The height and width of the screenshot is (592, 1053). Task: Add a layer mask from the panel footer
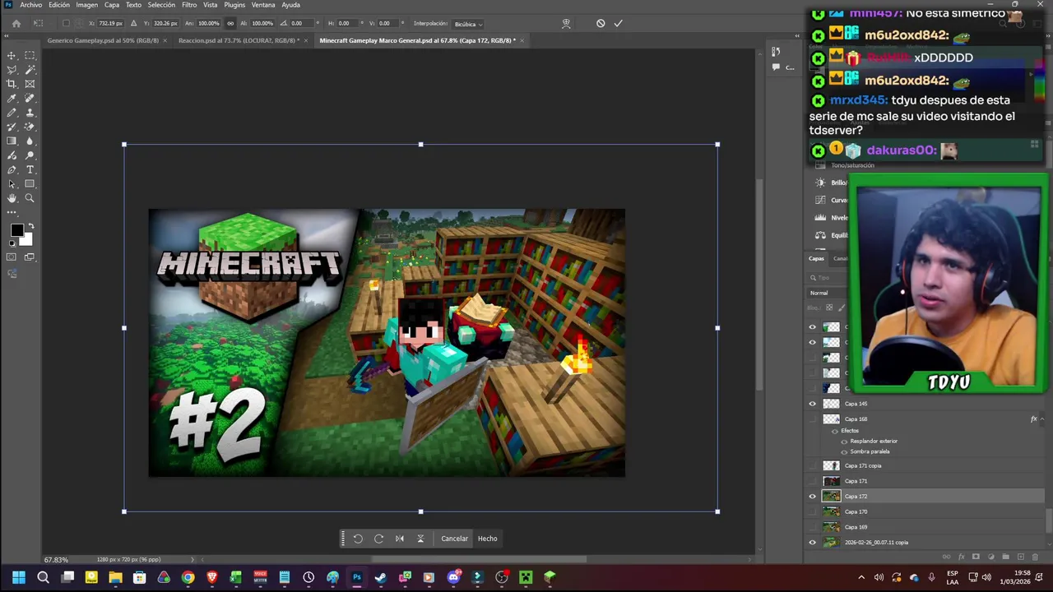(976, 557)
